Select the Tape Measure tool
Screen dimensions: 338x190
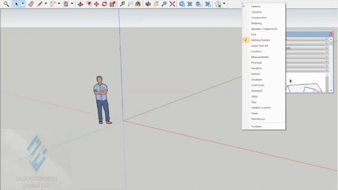click(122, 4)
